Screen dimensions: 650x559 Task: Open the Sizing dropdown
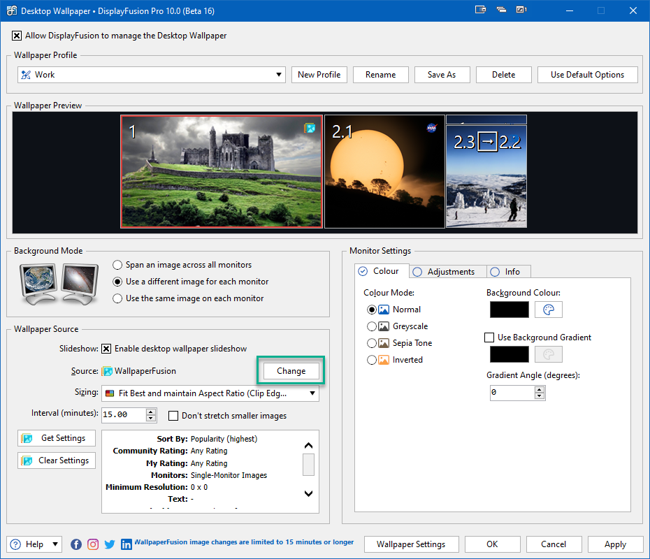coord(312,393)
